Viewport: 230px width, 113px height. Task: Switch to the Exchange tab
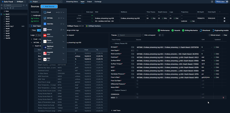coord(98,2)
